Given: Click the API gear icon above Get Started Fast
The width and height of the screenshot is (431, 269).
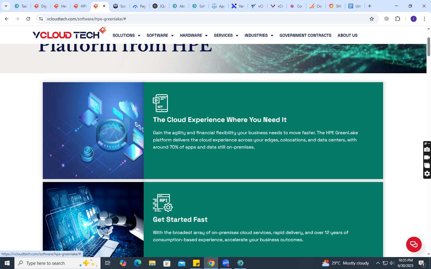Looking at the screenshot, I should pyautogui.click(x=163, y=203).
